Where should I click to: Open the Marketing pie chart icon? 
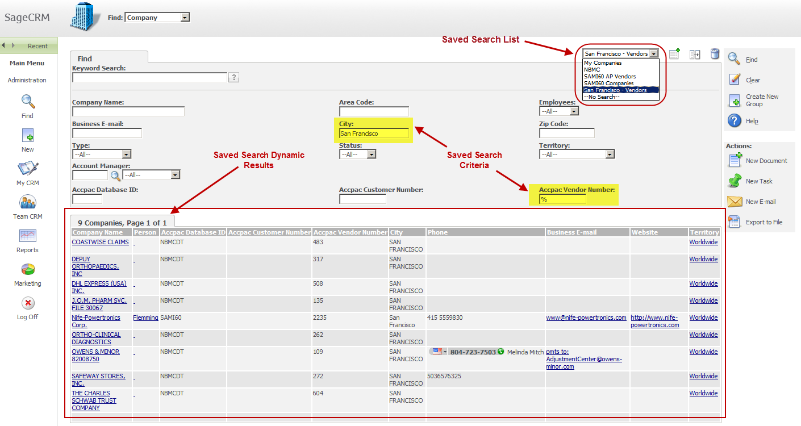[x=28, y=269]
